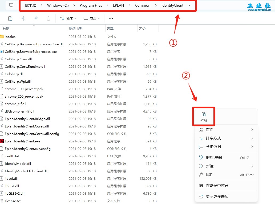Choose 撤消 复制 in the context menu
275x204 pixels.
pyautogui.click(x=226, y=158)
